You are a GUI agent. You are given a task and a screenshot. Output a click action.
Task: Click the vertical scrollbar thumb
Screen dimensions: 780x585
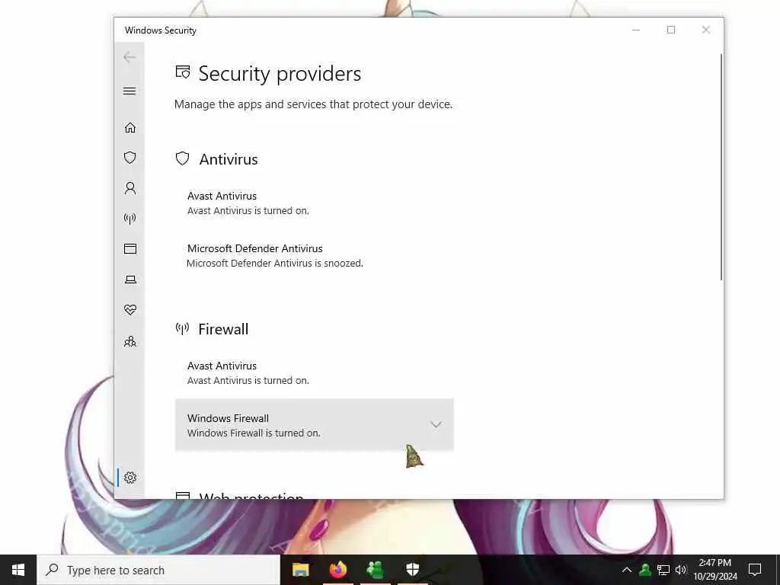[x=721, y=167]
